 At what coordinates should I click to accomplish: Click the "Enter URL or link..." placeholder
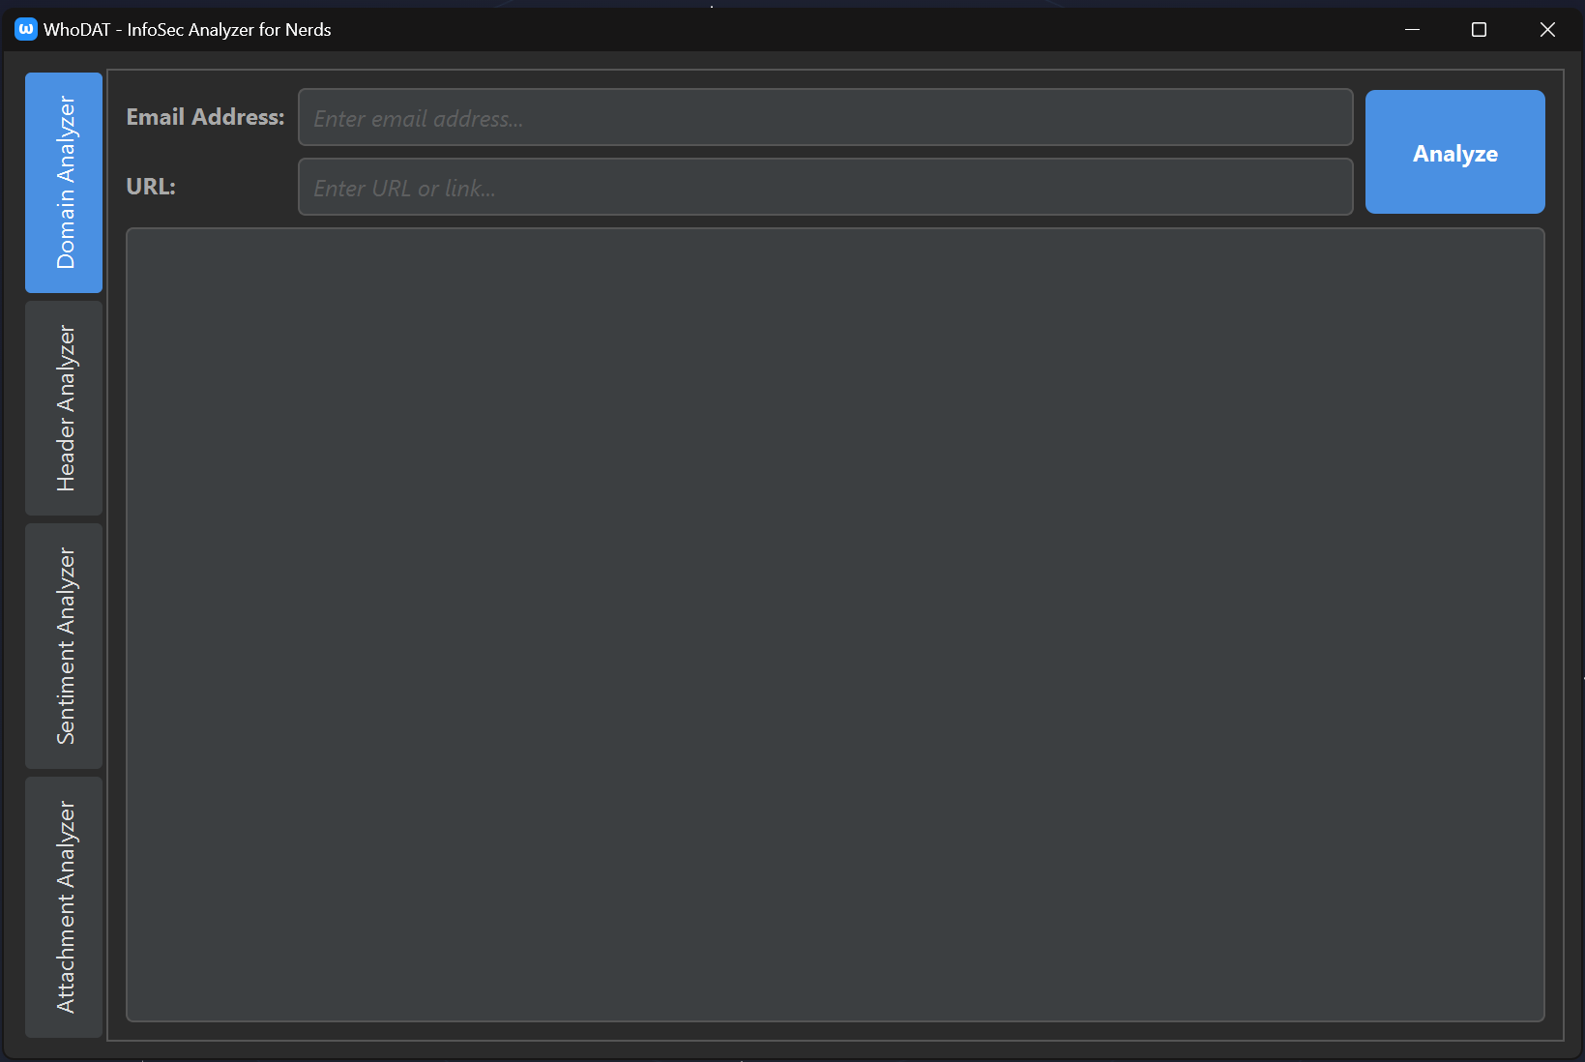404,189
